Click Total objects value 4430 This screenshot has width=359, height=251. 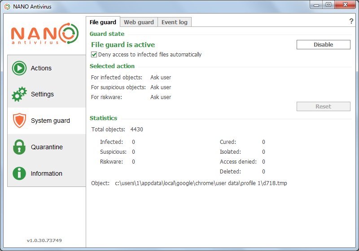pyautogui.click(x=137, y=130)
